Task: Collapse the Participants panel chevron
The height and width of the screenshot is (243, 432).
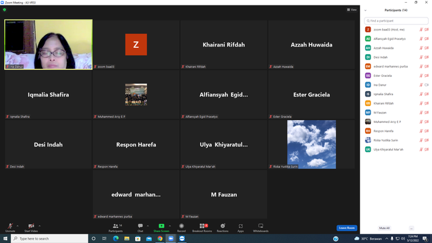Action: [x=365, y=11]
